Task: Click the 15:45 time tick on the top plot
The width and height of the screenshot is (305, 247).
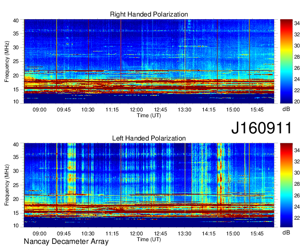Action: tap(257, 110)
